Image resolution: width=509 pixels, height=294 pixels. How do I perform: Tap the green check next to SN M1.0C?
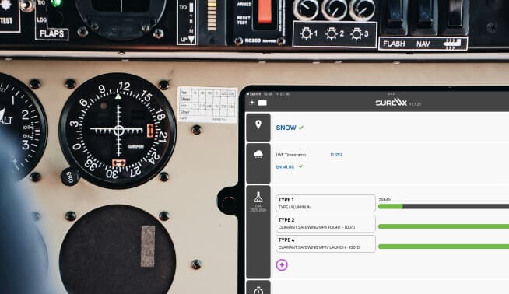(x=301, y=166)
